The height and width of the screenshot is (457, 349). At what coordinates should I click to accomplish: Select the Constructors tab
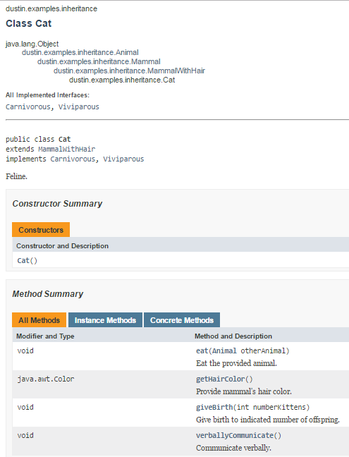coord(41,230)
